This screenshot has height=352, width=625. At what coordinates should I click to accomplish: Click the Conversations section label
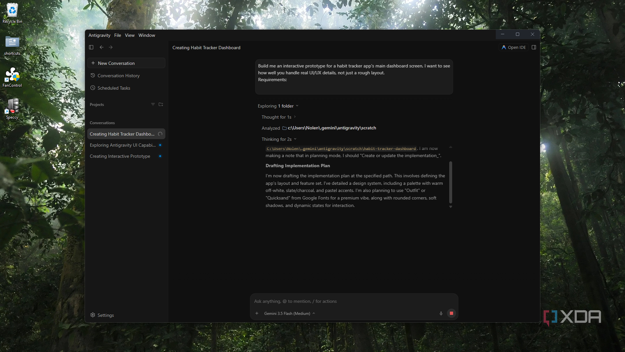coord(102,123)
